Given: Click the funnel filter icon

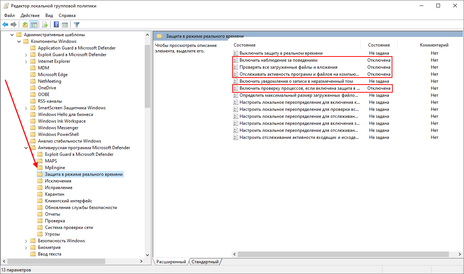Looking at the screenshot, I should 76,25.
